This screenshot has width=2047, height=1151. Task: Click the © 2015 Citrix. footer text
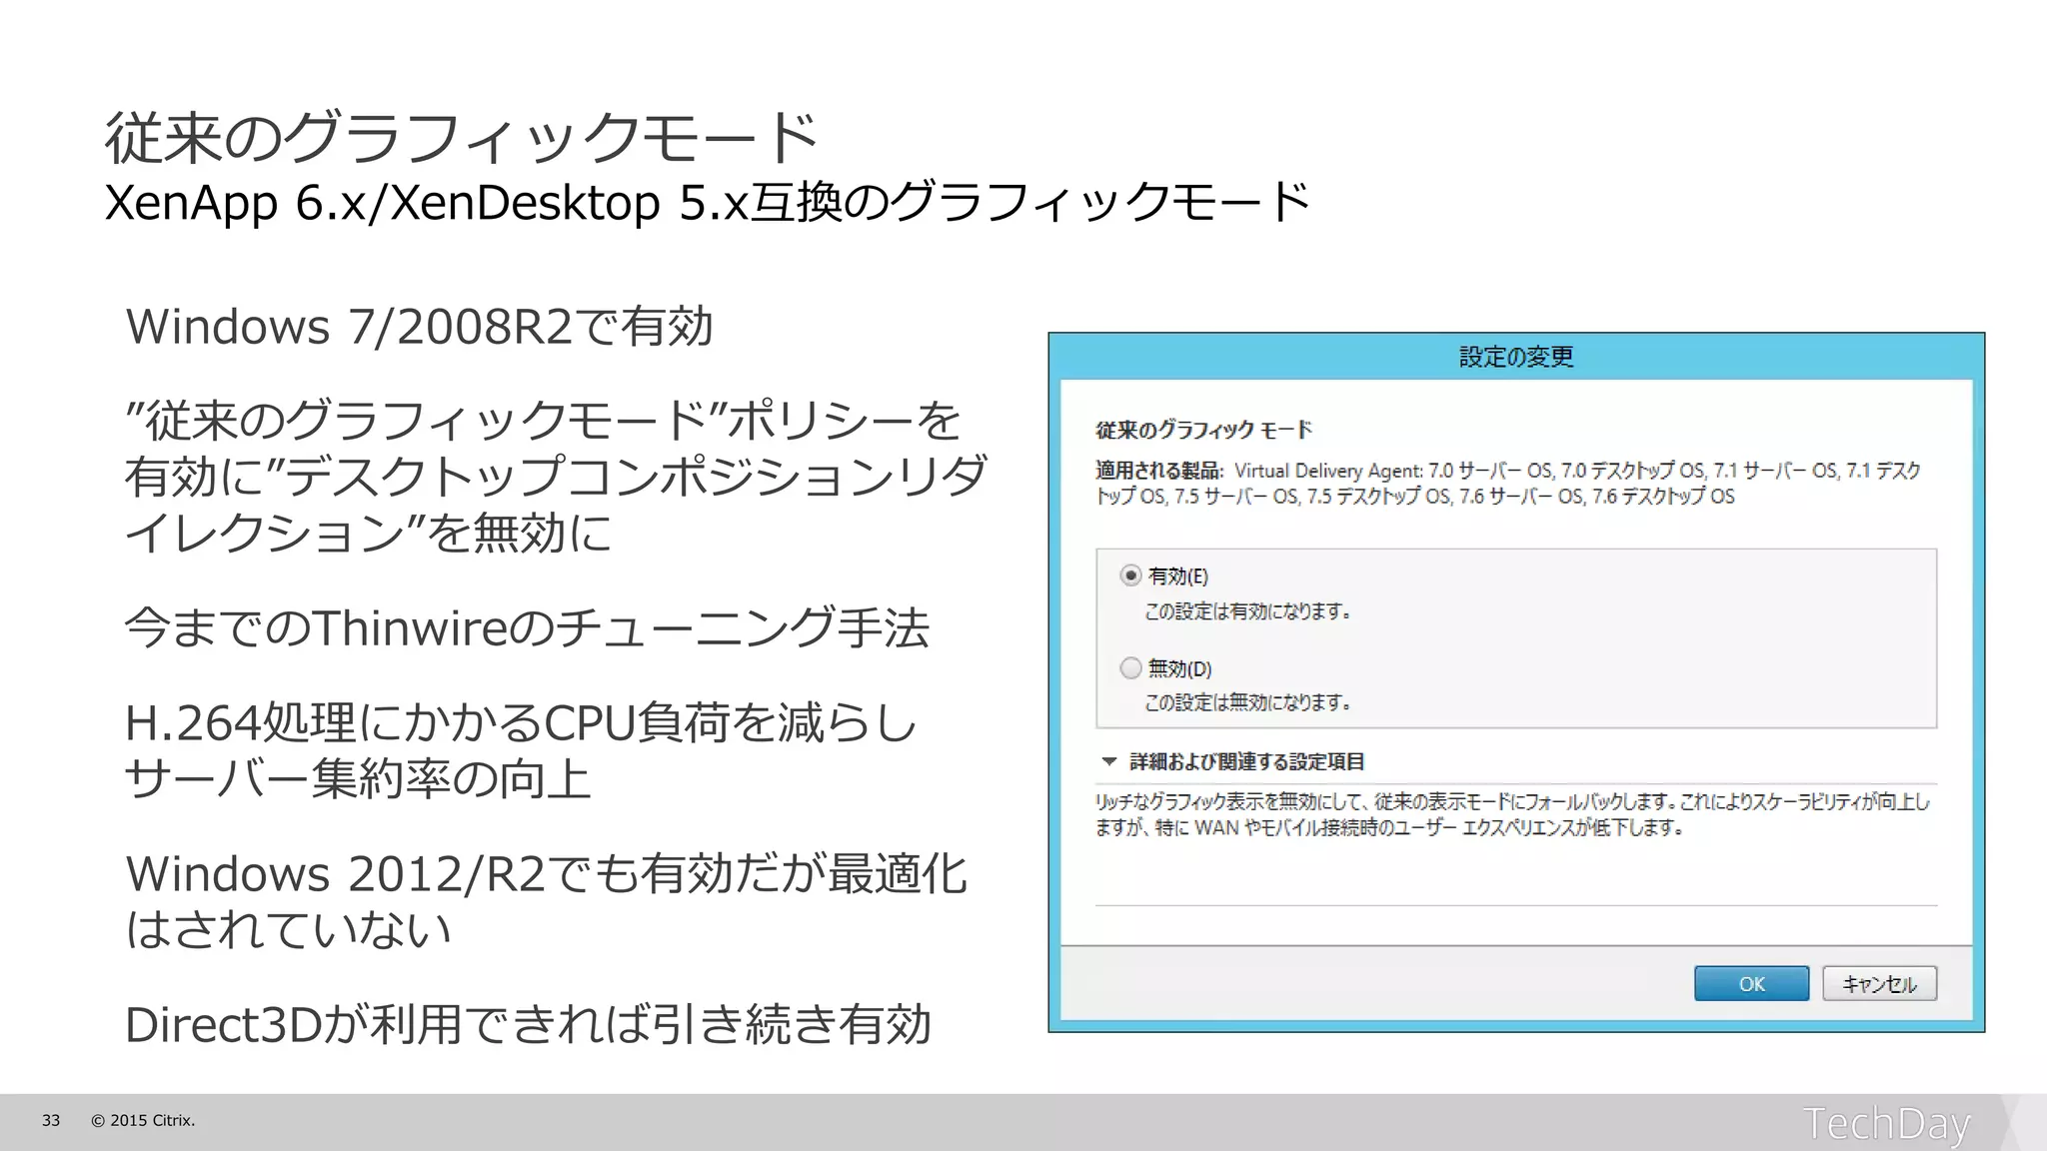(x=143, y=1121)
